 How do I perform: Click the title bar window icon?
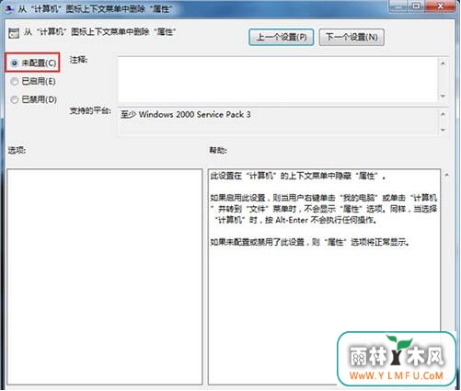(x=8, y=8)
